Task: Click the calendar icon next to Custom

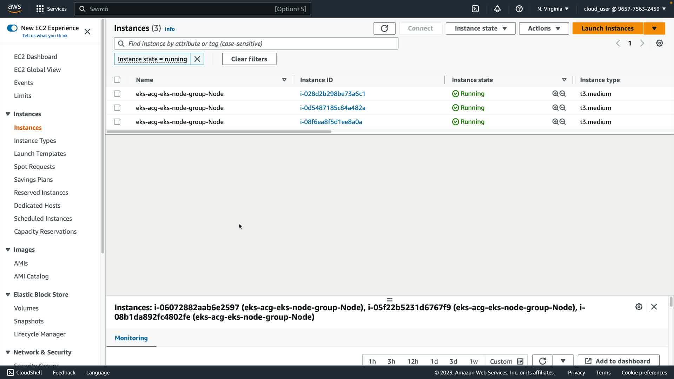Action: pyautogui.click(x=520, y=361)
